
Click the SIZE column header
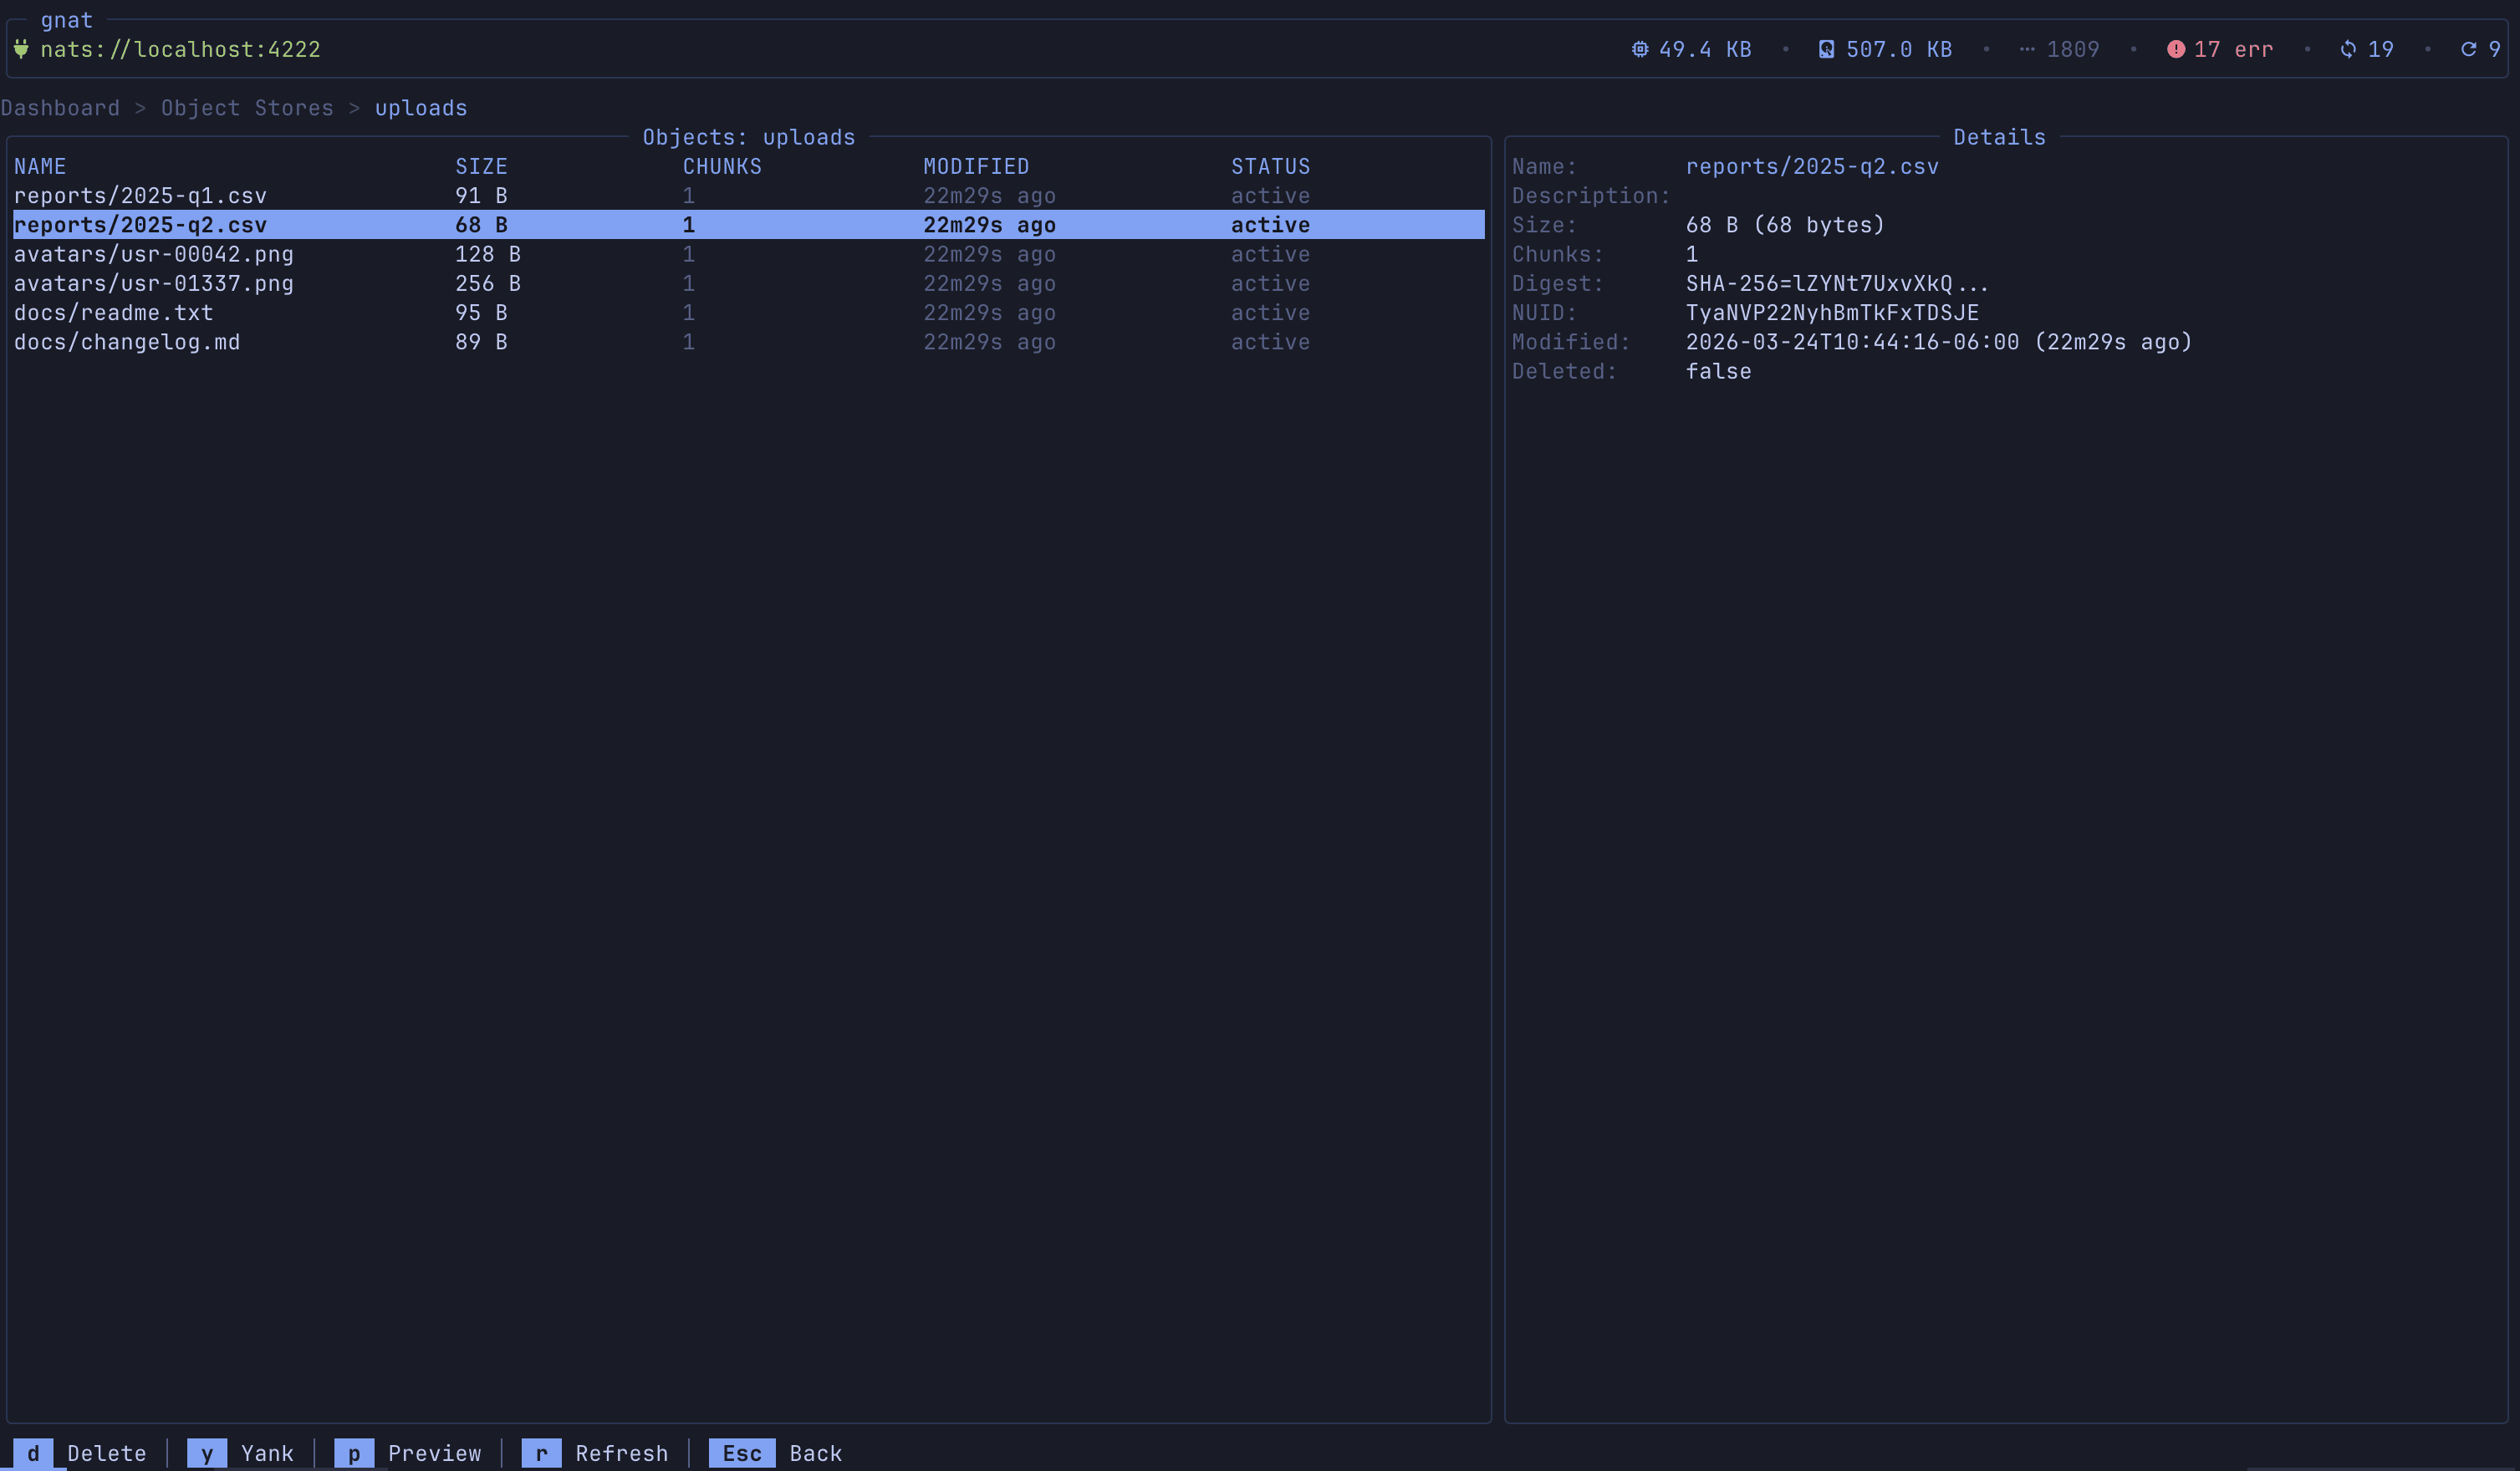[481, 167]
